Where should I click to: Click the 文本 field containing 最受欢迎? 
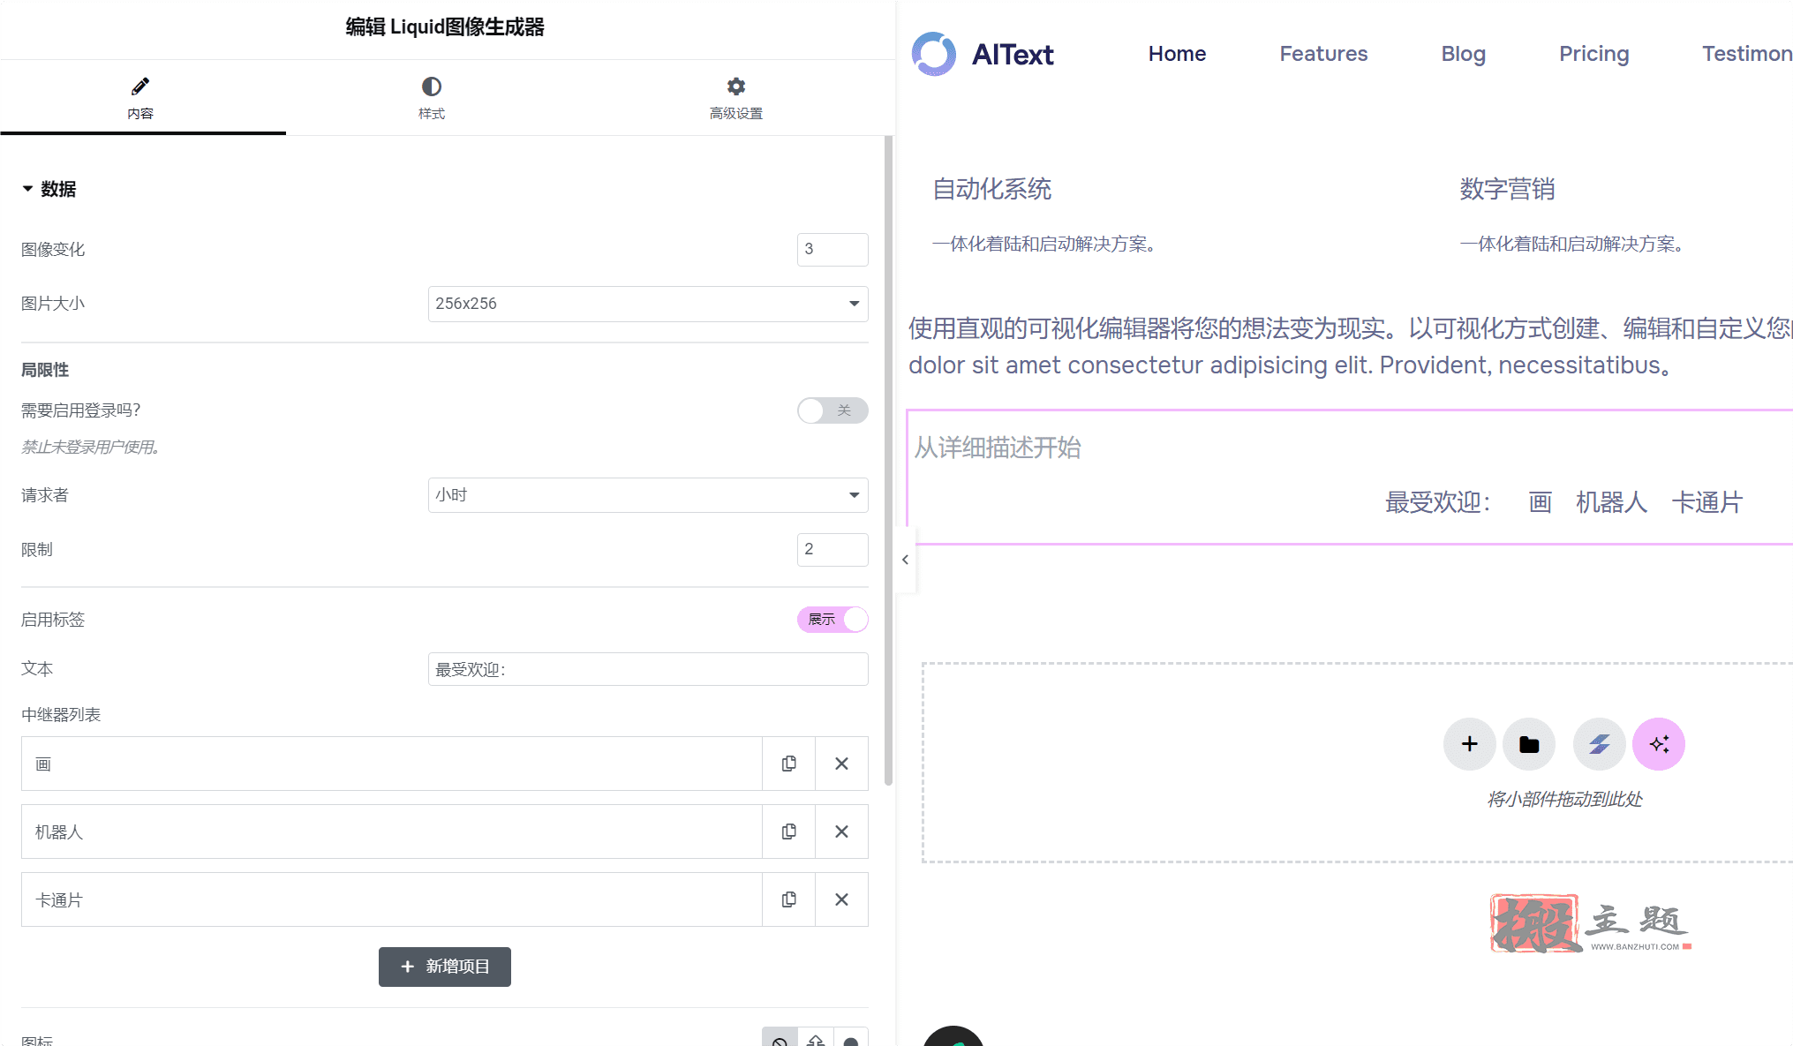point(647,669)
